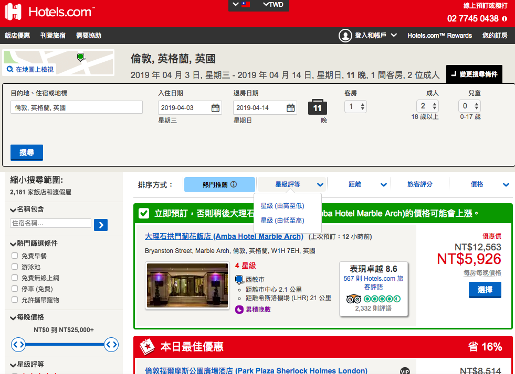
Task: Click the Hotels.com logo icon
Action: click(x=13, y=12)
